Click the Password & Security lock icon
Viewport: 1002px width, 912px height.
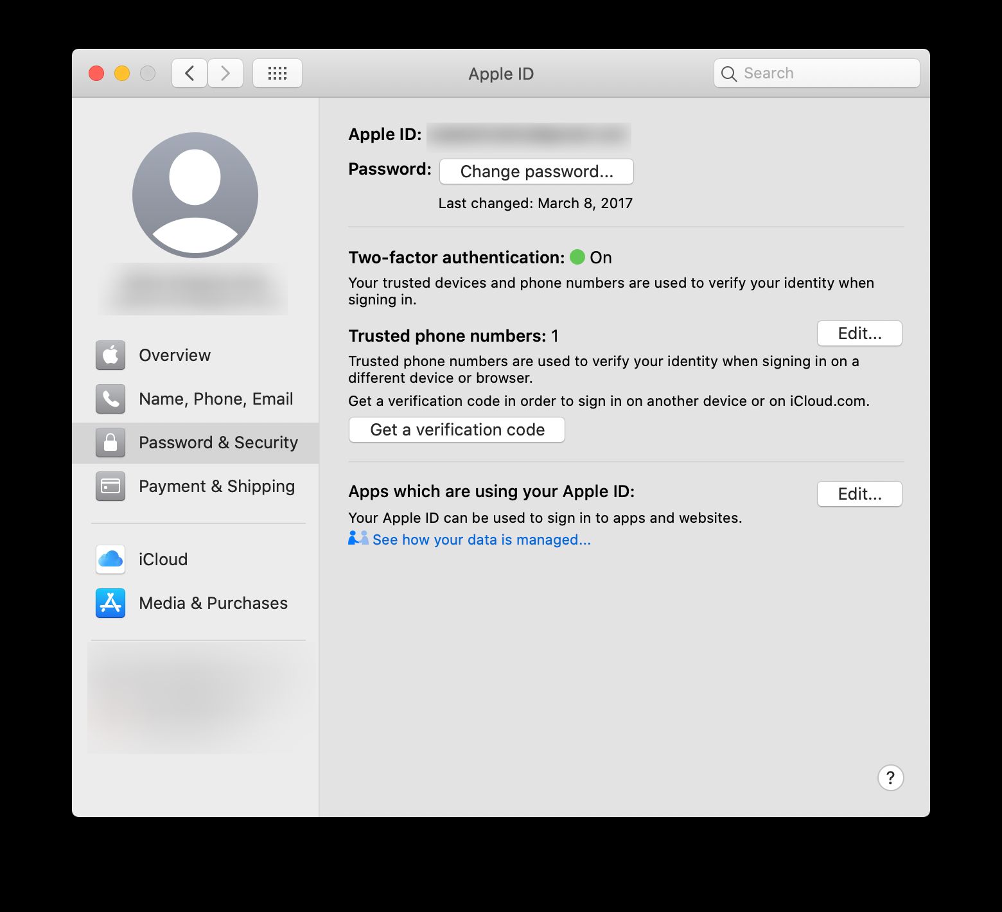coord(110,443)
